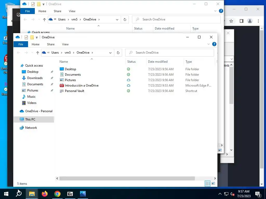Screen dimensions: 266x199
Task: Open Desktop in Quick access sidebar
Action: point(33,72)
